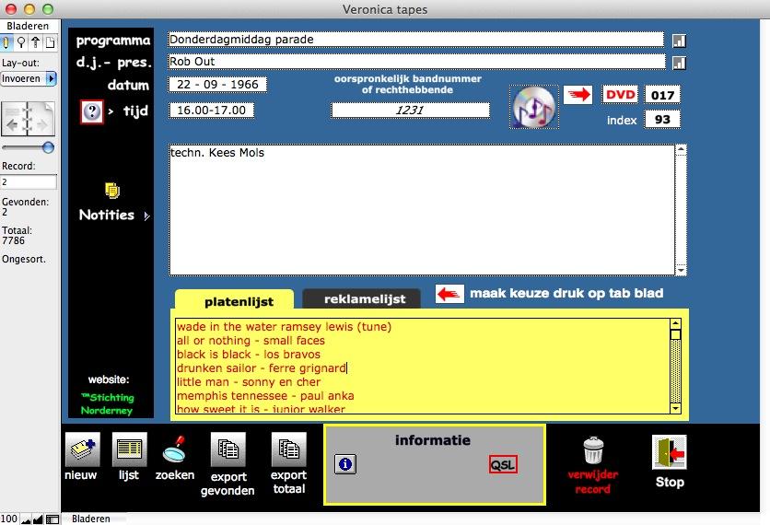Click the question mark help icon next to tijd
Viewport: 770px width, 525px height.
(x=92, y=111)
